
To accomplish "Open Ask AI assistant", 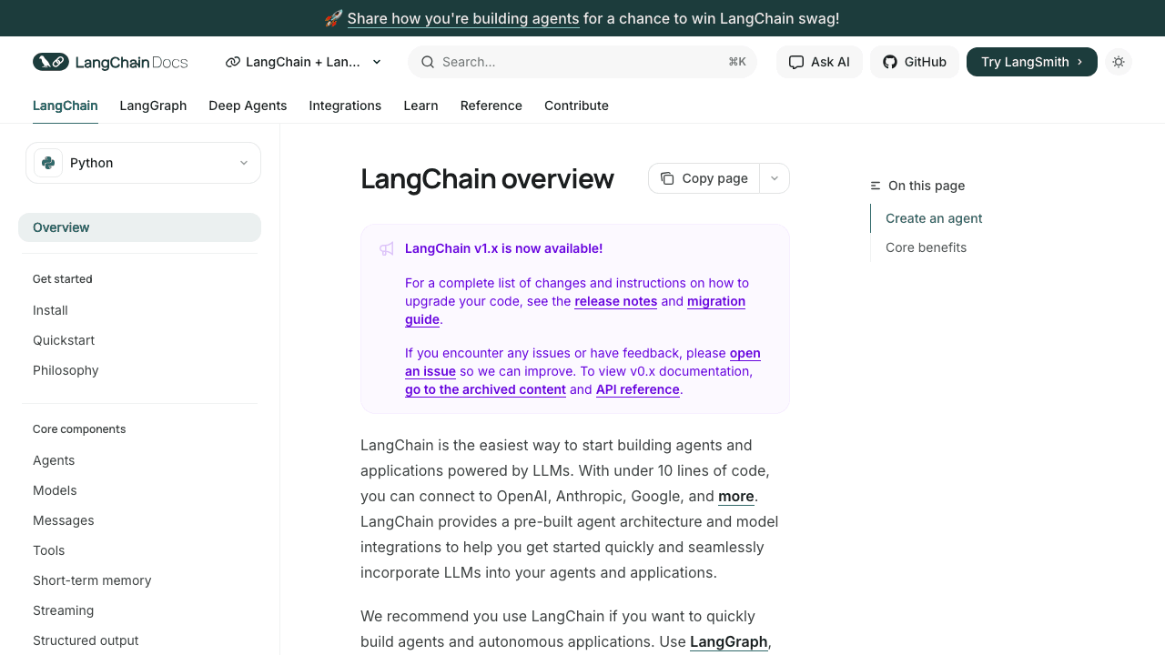I will tap(819, 62).
